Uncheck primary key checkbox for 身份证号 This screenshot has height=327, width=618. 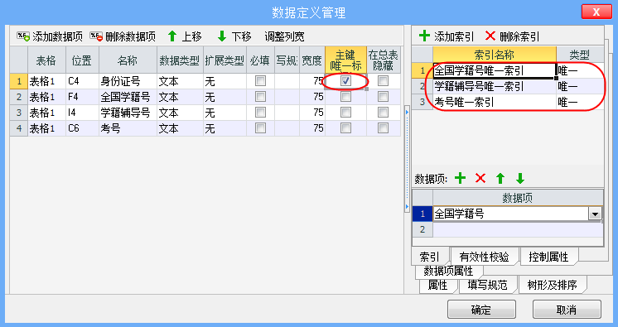tap(345, 81)
